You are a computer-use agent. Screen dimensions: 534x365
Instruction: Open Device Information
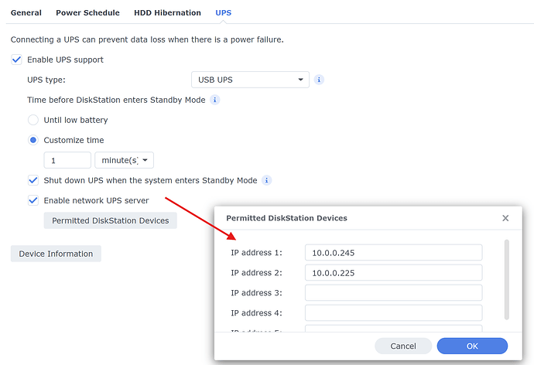pyautogui.click(x=56, y=254)
